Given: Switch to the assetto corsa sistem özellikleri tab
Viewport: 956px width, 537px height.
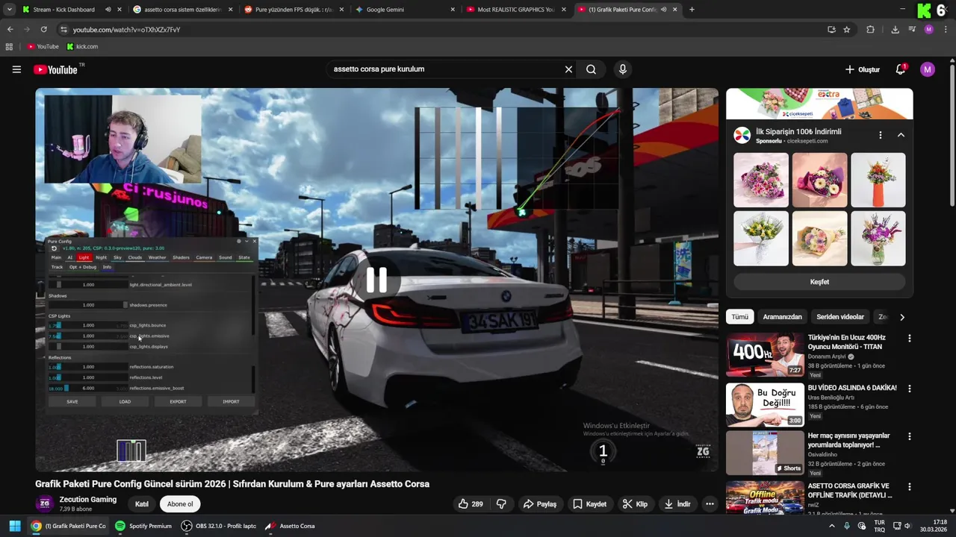Looking at the screenshot, I should 183,10.
